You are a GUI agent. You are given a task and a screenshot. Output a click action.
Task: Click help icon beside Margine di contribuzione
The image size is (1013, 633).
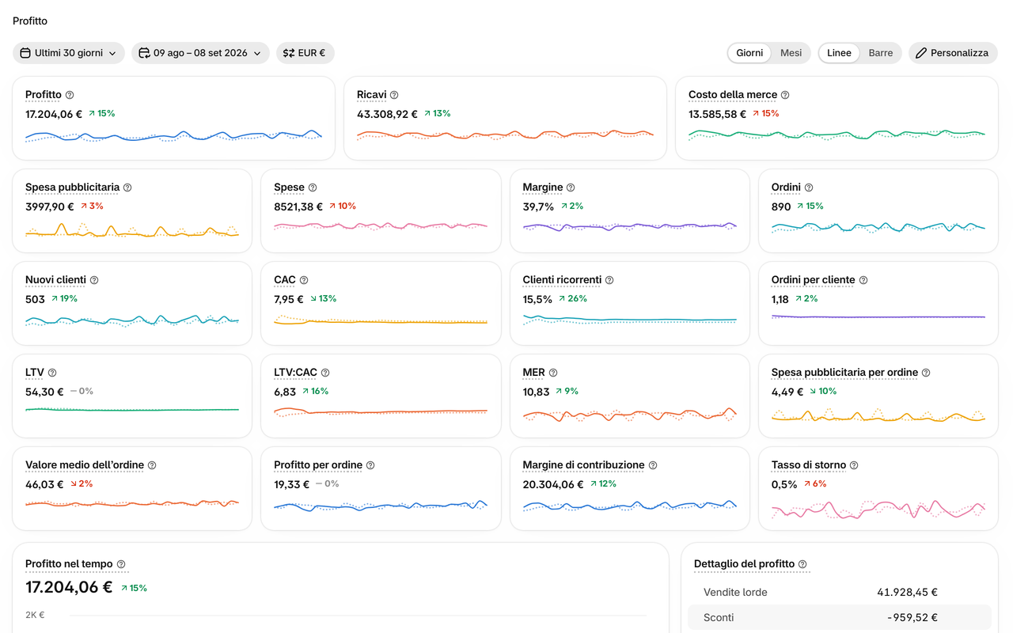pyautogui.click(x=653, y=465)
